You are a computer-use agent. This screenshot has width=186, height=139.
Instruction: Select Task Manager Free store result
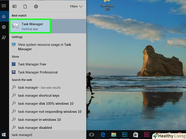tap(32, 64)
